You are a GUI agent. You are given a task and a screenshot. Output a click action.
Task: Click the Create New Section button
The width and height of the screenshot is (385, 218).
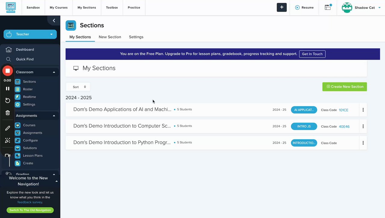[x=344, y=87]
